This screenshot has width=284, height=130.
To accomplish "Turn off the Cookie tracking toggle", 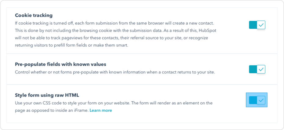I will [x=257, y=25].
